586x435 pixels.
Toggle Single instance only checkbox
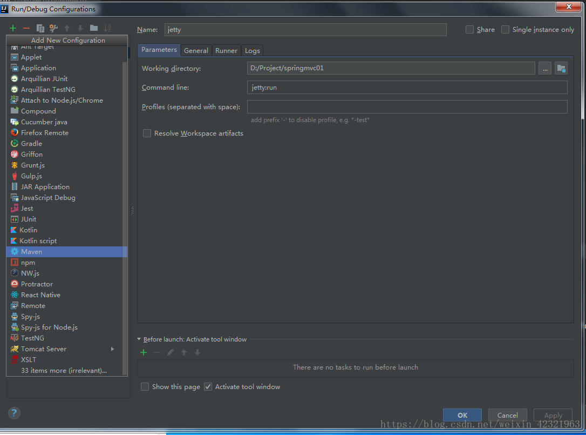tap(505, 30)
